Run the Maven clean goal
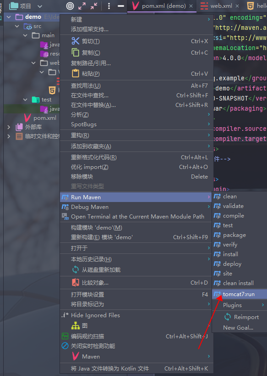This screenshot has height=376, width=267. tap(240, 196)
